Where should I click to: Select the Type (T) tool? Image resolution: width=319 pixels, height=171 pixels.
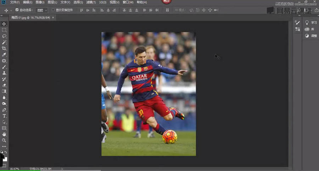click(x=4, y=116)
